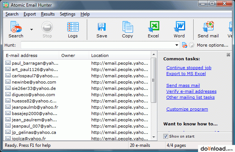Select the art_paul1126@yaho... row
This screenshot has width=235, height=152.
pos(77,70)
